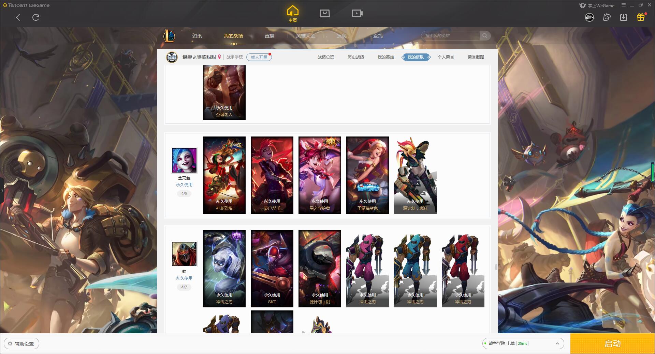
Task: Click the search magnifier button
Action: point(485,36)
